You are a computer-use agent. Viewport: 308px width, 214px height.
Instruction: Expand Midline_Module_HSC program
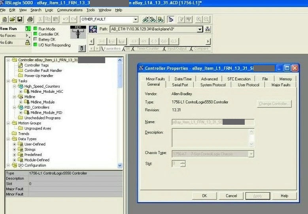point(21,92)
